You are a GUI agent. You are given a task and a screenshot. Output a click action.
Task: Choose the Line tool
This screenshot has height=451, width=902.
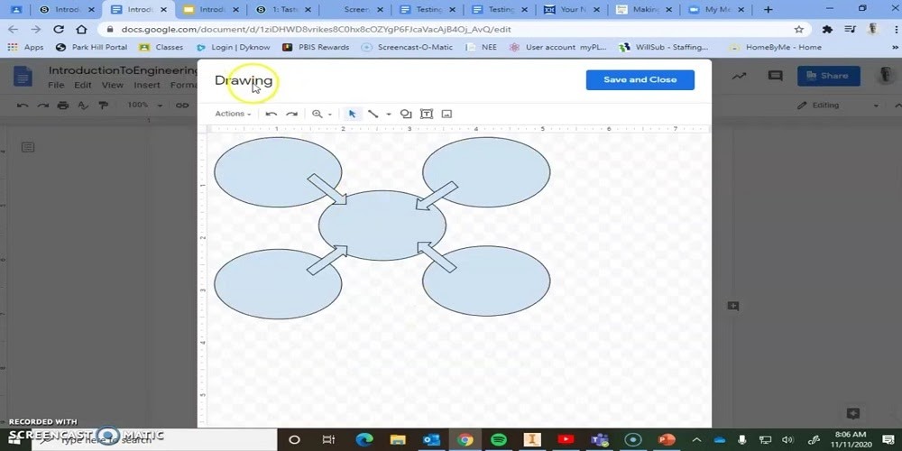[373, 115]
